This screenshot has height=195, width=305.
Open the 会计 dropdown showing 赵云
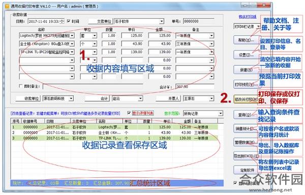click(x=140, y=99)
